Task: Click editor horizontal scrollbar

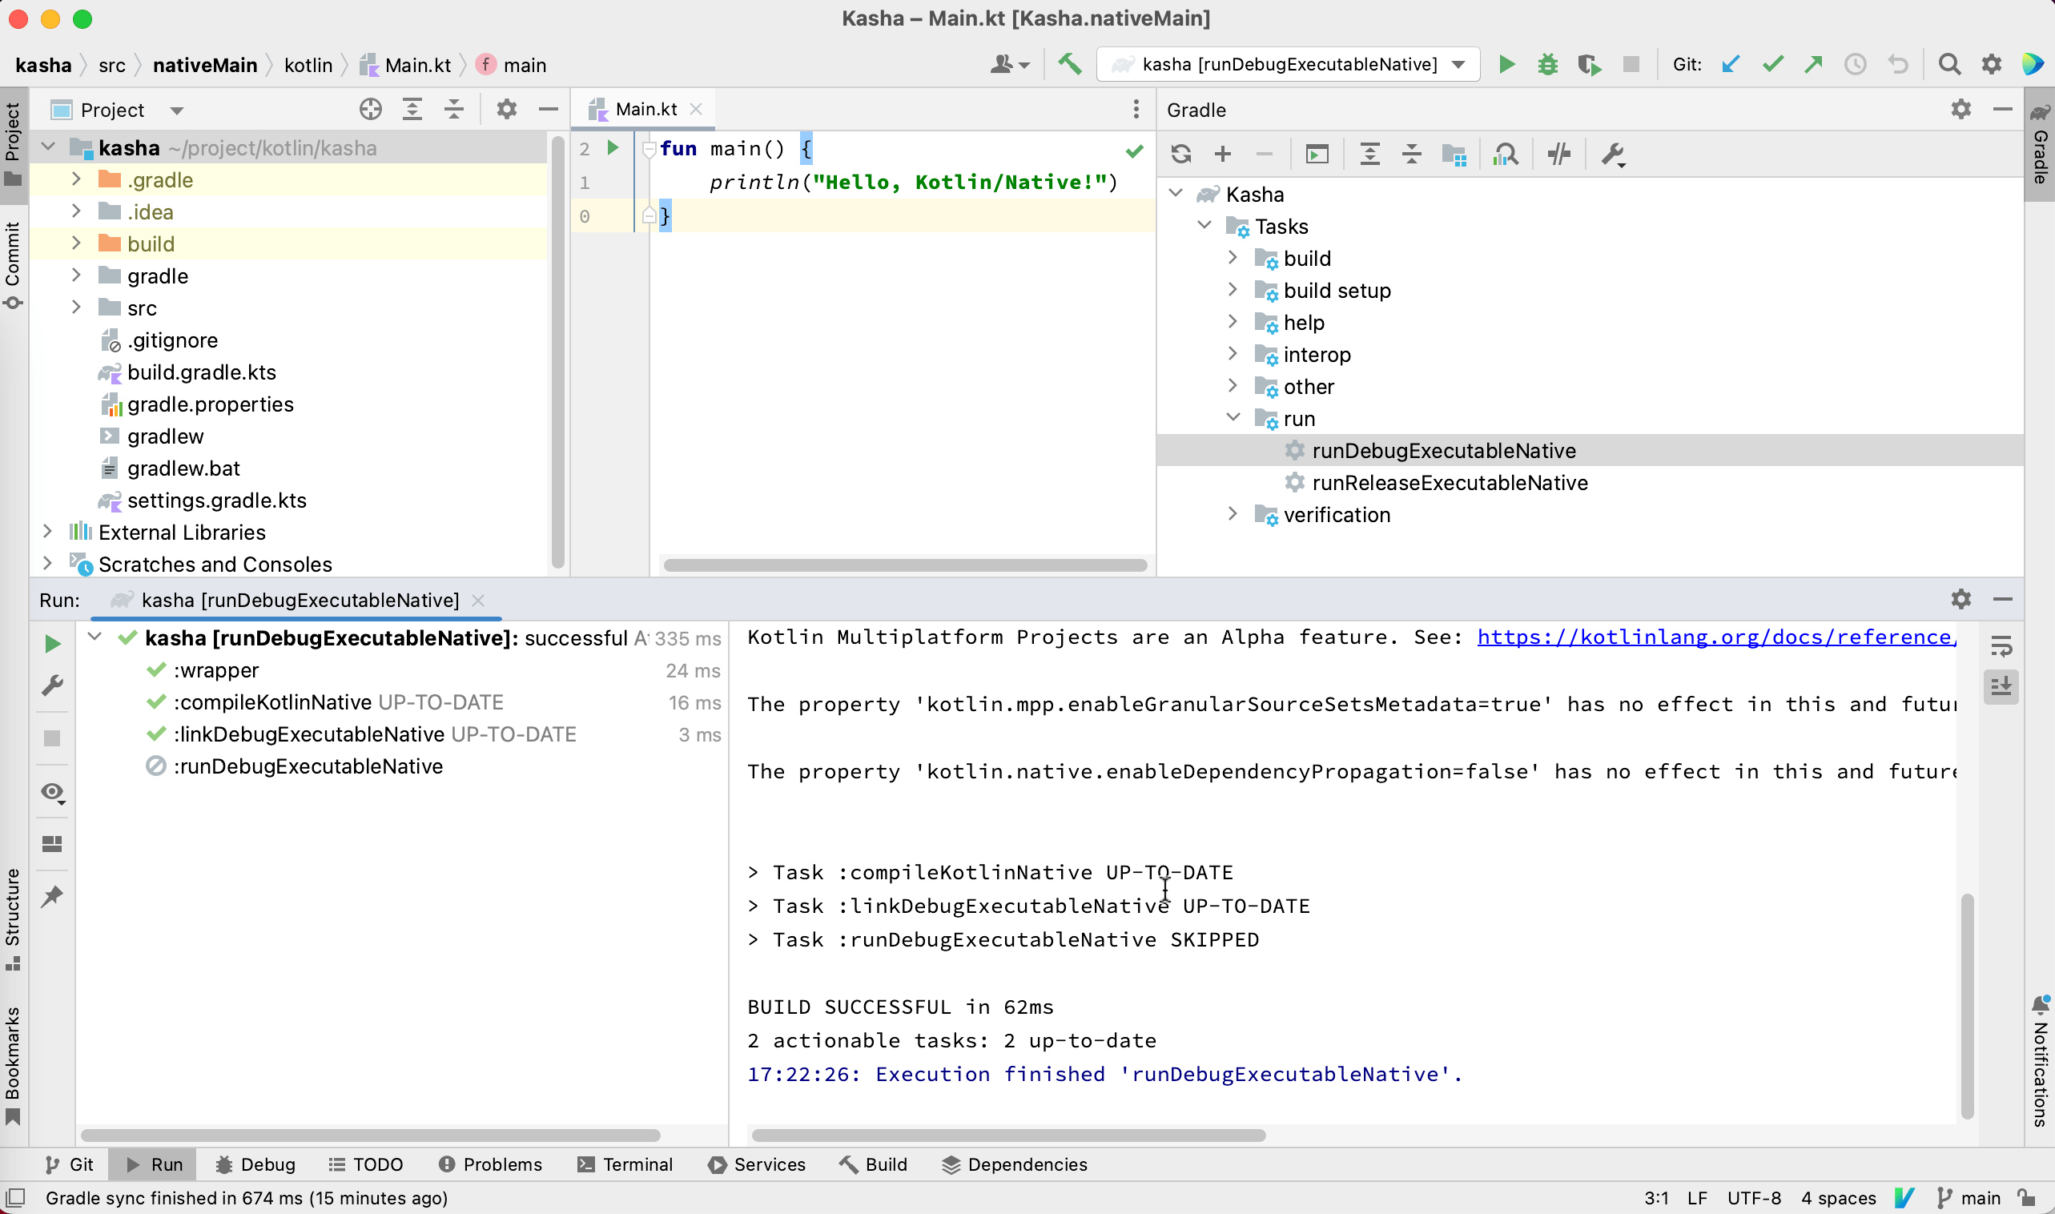Action: click(x=904, y=565)
